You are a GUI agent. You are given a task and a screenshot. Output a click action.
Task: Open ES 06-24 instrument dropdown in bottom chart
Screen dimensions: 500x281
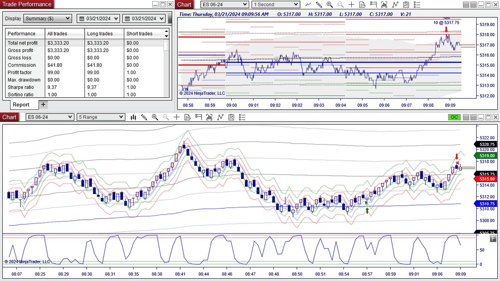pyautogui.click(x=50, y=117)
